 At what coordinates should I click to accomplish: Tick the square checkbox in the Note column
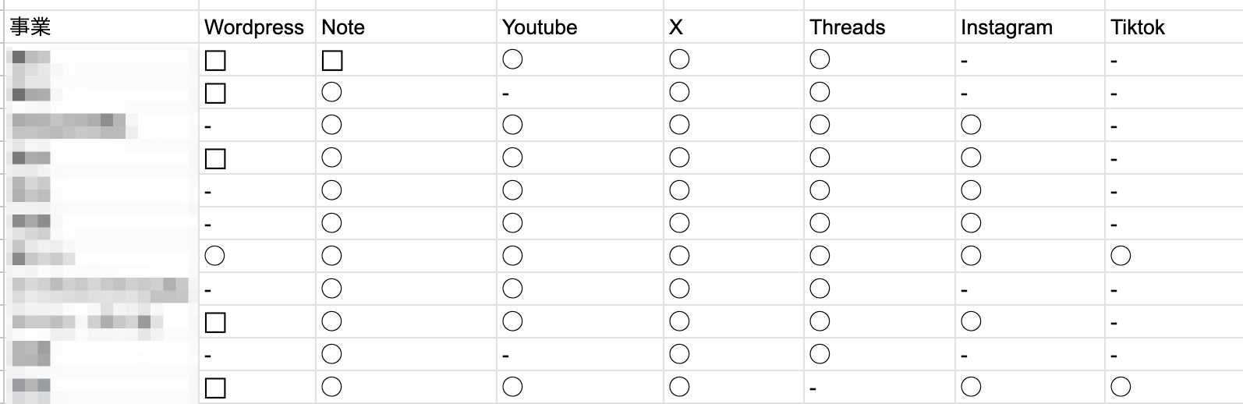pyautogui.click(x=332, y=60)
